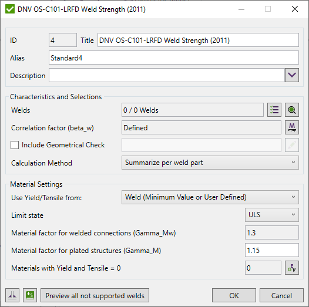This screenshot has width=309, height=307.
Task: Click the Gamma_M field showing 1.15
Action: click(272, 250)
